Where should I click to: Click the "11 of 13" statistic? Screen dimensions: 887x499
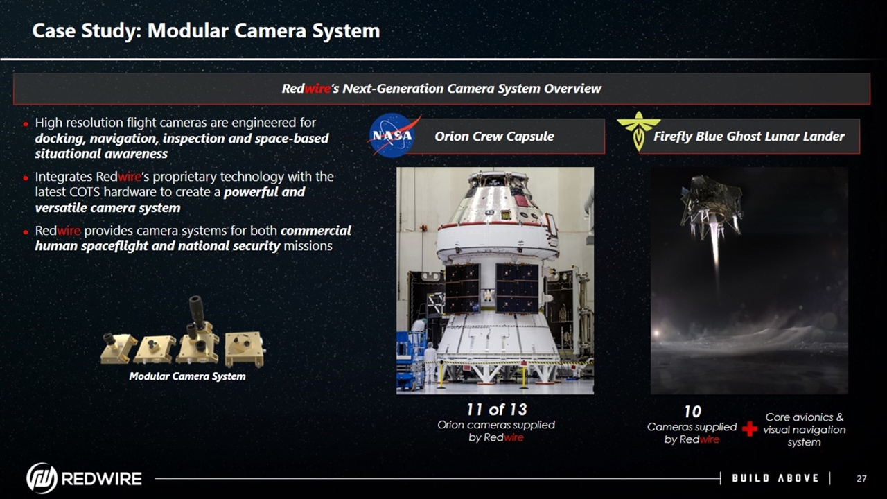tap(495, 409)
